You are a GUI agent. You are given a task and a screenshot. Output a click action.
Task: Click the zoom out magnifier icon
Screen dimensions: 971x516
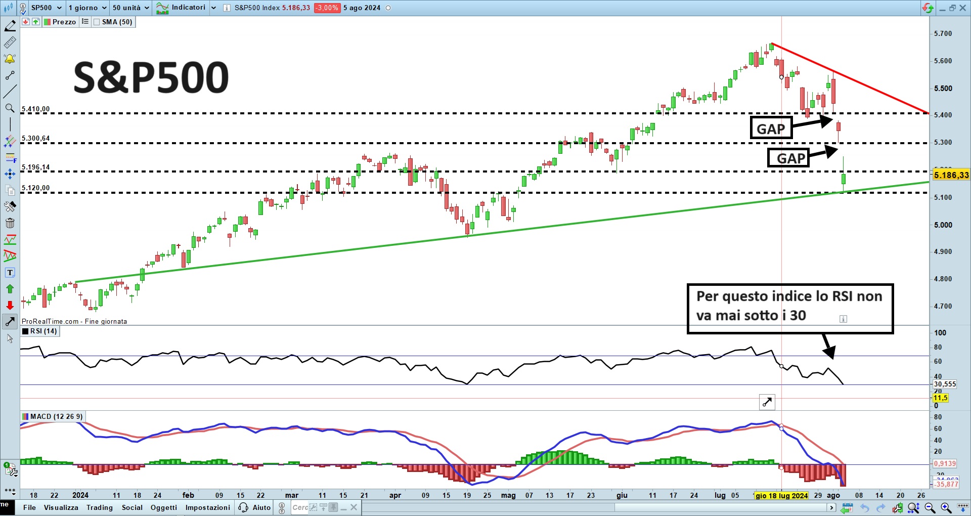(930, 507)
